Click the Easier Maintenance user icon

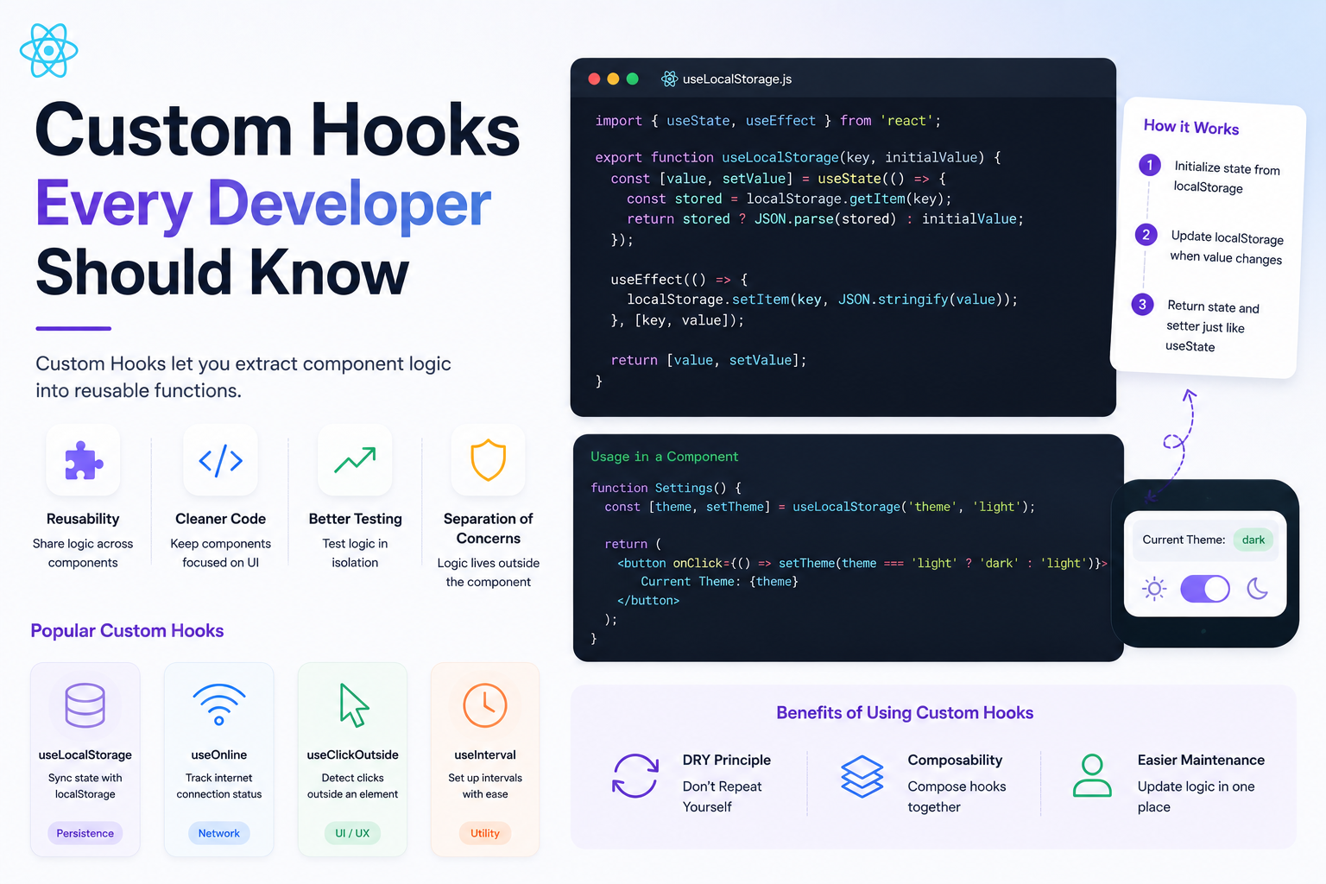[1092, 775]
